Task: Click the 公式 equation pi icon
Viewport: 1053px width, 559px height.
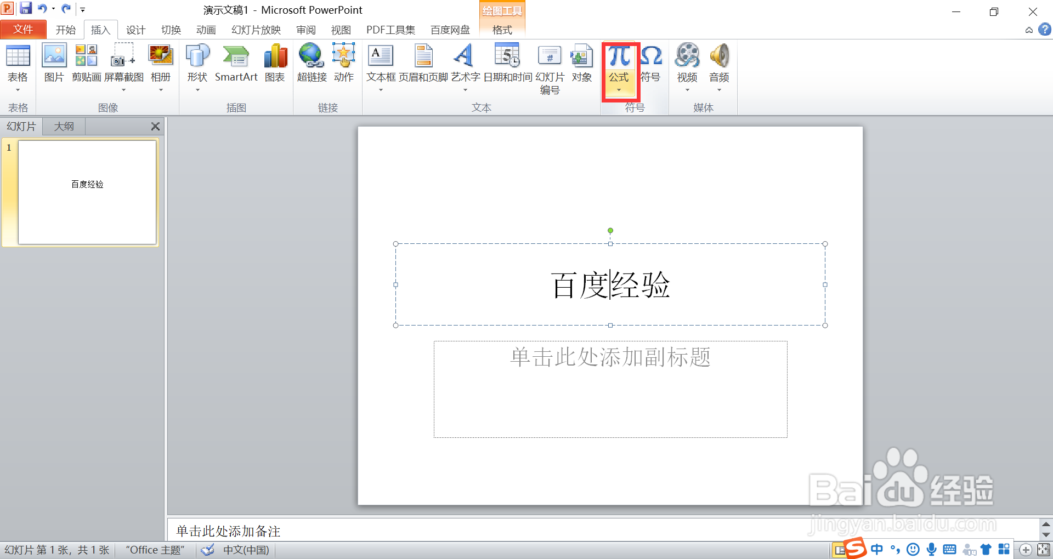Action: coord(619,56)
